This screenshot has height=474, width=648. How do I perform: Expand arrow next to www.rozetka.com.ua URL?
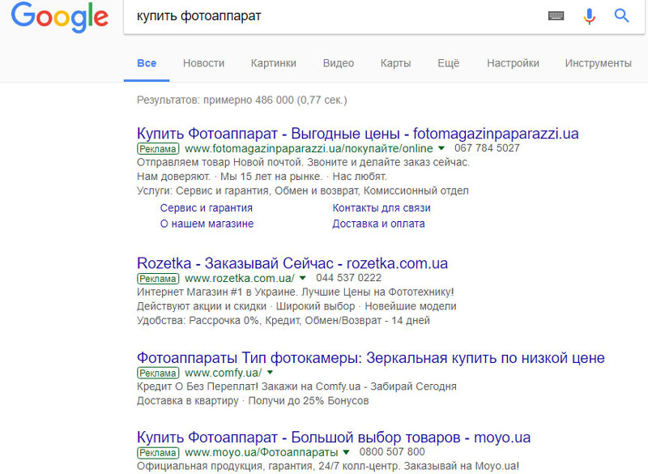302,278
